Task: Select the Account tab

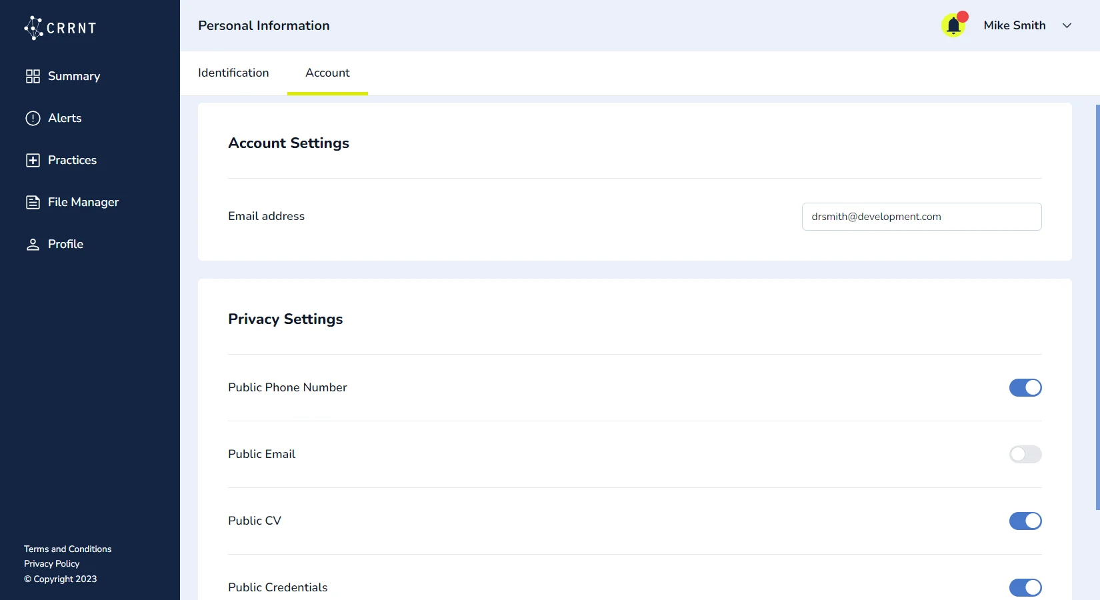Action: pos(327,73)
